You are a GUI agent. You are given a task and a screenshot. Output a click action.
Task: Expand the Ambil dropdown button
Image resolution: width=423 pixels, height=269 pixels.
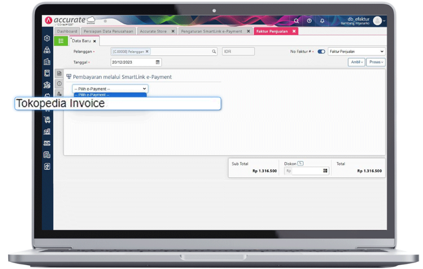pyautogui.click(x=357, y=62)
